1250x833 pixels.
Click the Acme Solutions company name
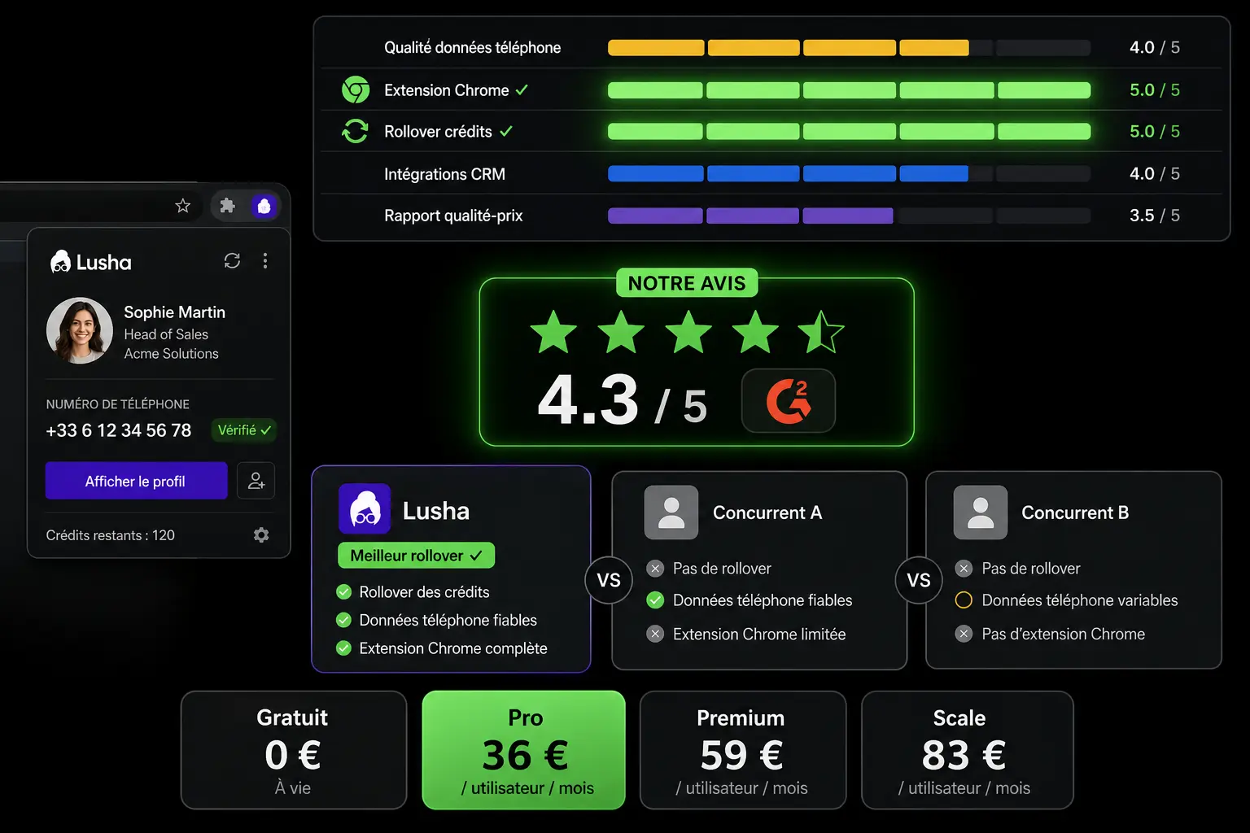172,354
